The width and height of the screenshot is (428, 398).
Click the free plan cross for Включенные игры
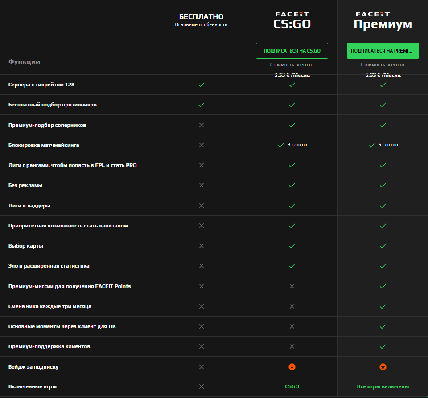click(201, 386)
